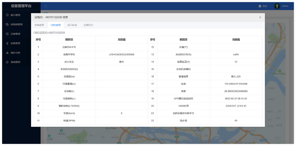The image size is (296, 146).
Task: Click the 发动机故障码 cell
Action: point(183,69)
